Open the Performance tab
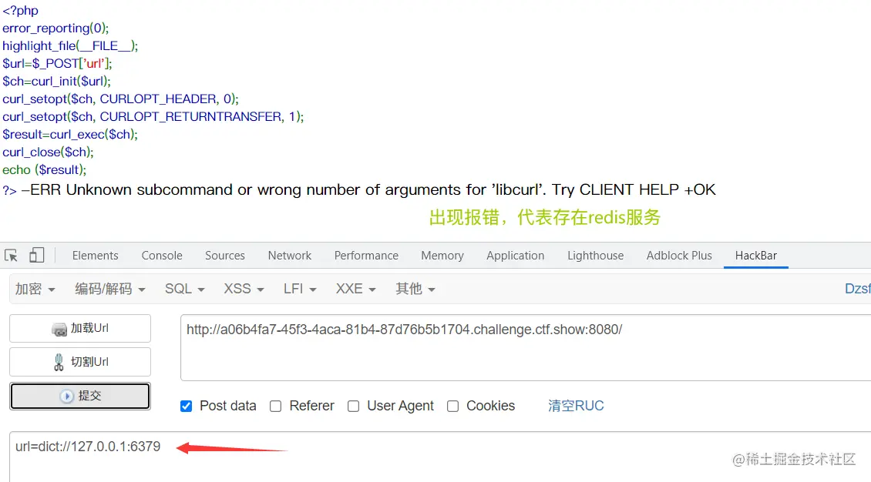Screen dimensions: 871x482 click(366, 256)
